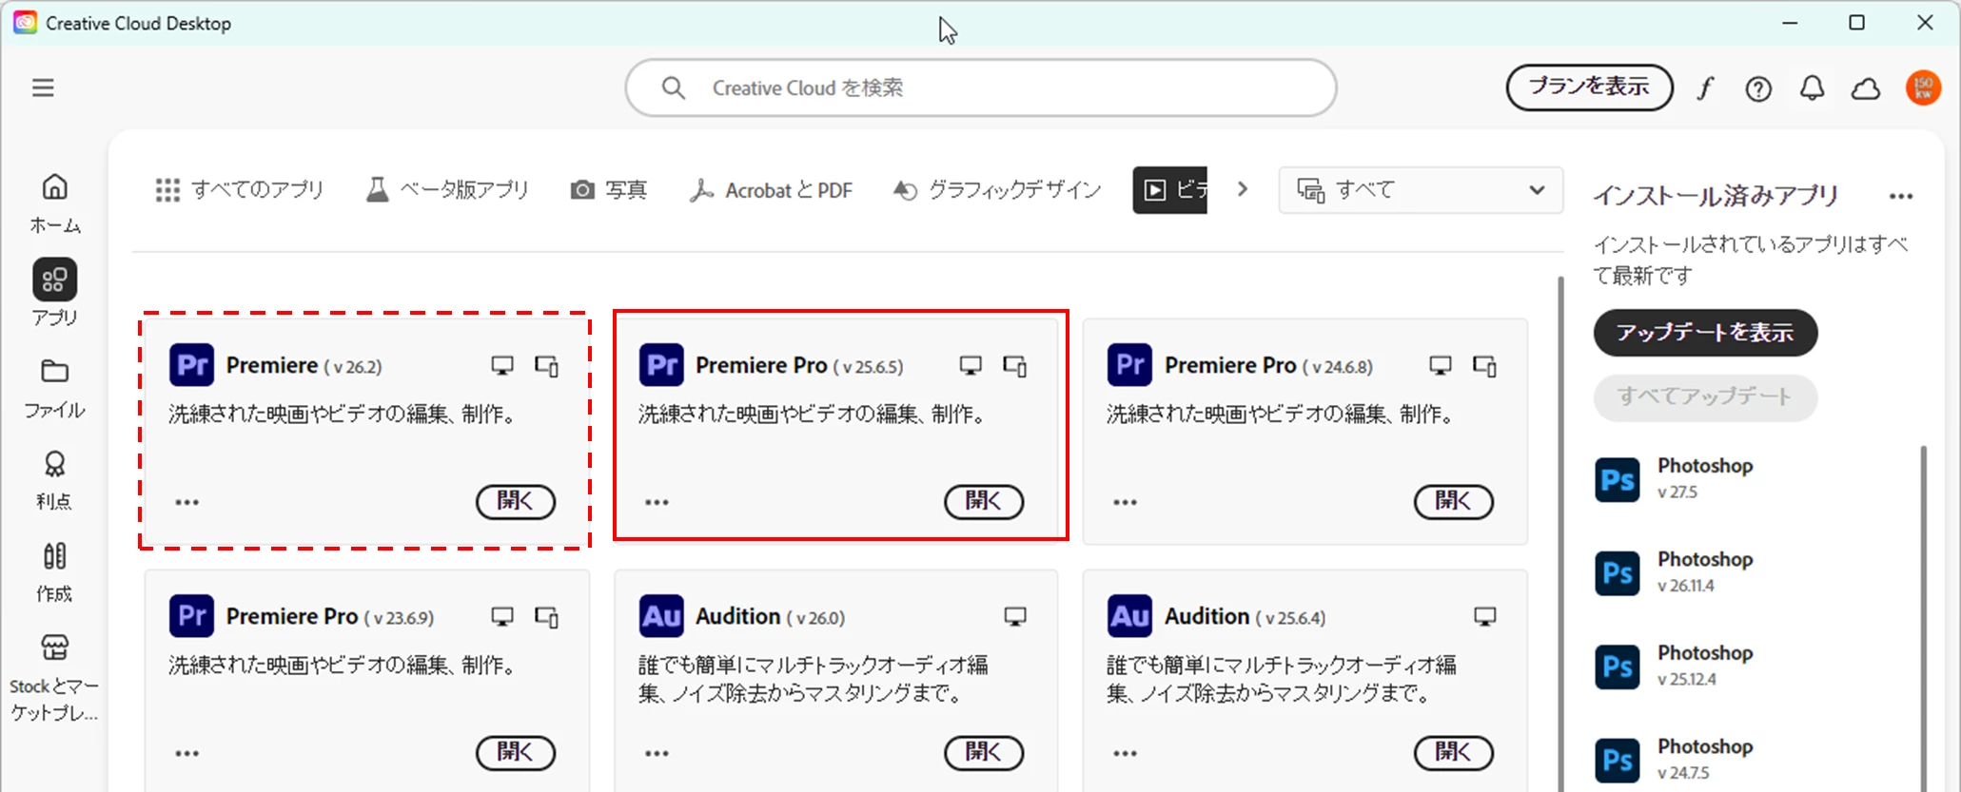Click desktop icon on Premiere Pro v23.6.9
Screen dimensions: 1961x792
click(502, 617)
